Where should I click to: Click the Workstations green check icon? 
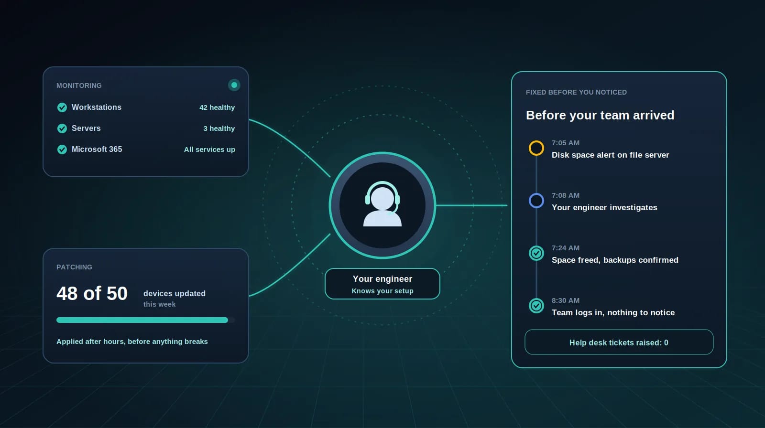[x=62, y=107]
